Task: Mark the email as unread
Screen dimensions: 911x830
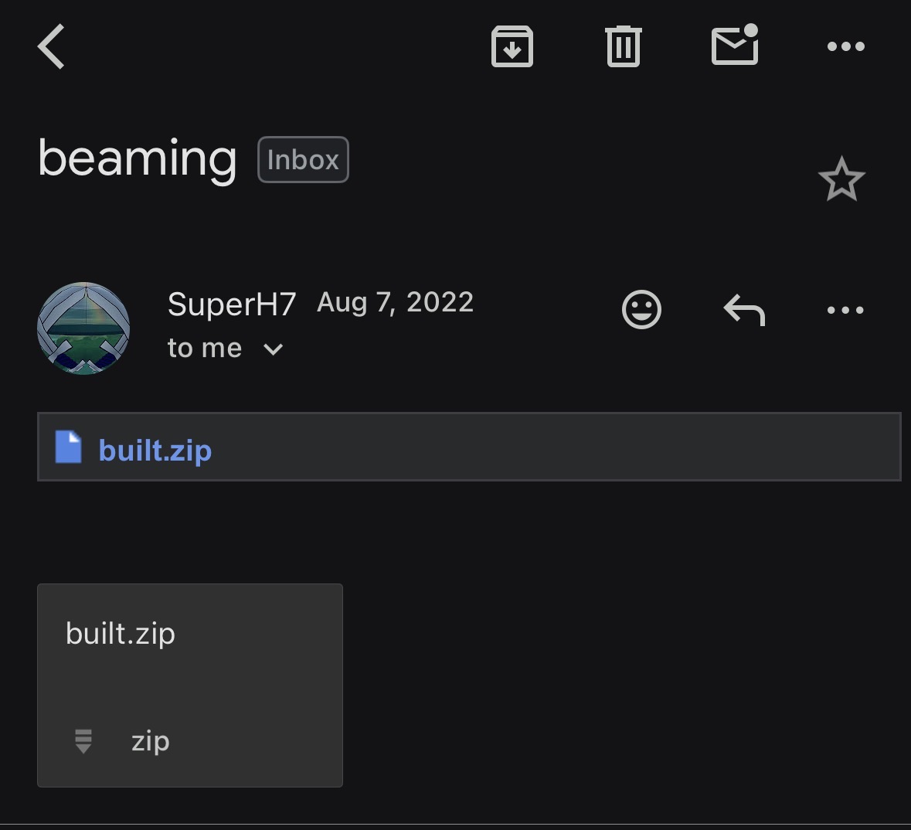Action: click(735, 45)
